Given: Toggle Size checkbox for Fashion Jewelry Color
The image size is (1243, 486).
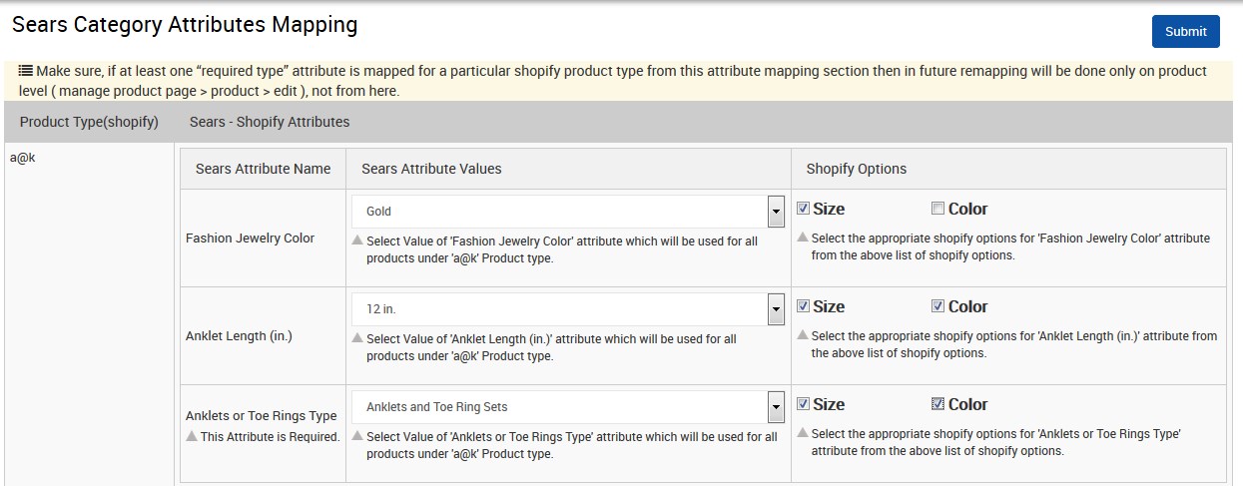Looking at the screenshot, I should pos(804,209).
